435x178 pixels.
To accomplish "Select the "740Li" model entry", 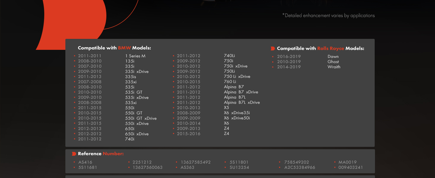I will click(229, 56).
